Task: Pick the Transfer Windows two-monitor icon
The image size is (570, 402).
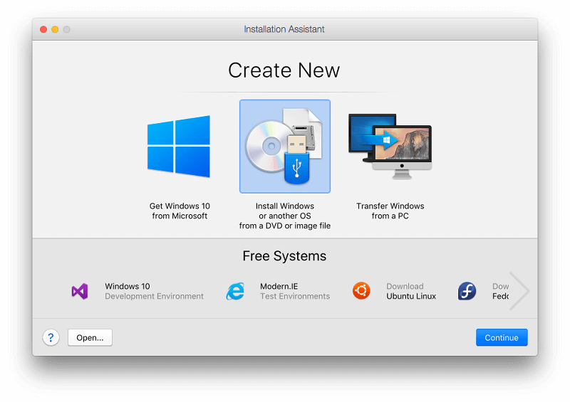Action: click(x=390, y=147)
